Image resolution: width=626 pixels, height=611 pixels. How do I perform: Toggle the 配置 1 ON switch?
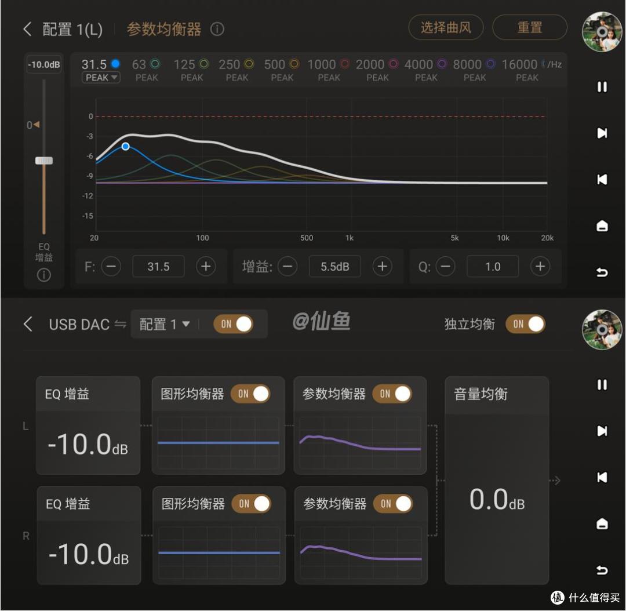[x=234, y=324]
